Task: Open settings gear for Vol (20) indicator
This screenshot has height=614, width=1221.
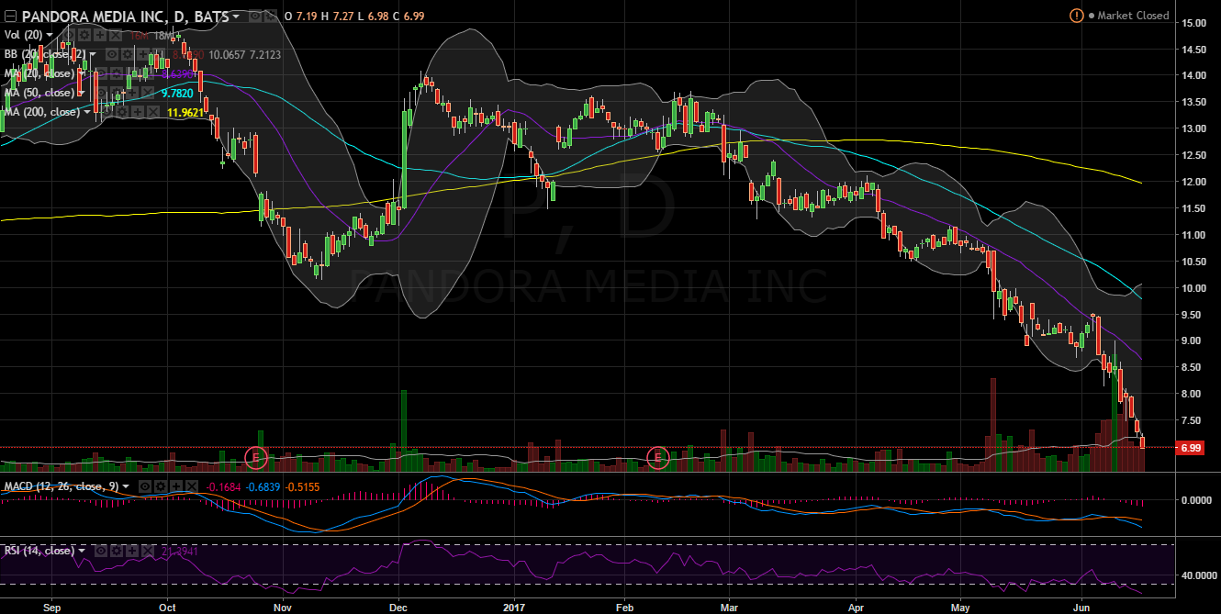Action: 84,35
